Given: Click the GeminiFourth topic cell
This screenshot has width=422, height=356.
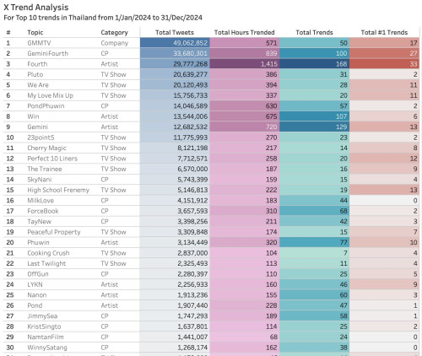Looking at the screenshot, I should pyautogui.click(x=47, y=53).
